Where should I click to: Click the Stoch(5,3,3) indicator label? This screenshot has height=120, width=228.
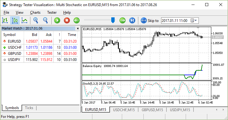(98, 83)
